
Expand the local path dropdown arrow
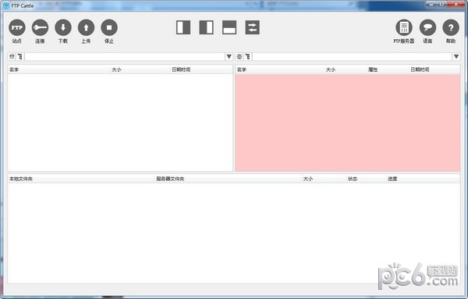pos(229,56)
